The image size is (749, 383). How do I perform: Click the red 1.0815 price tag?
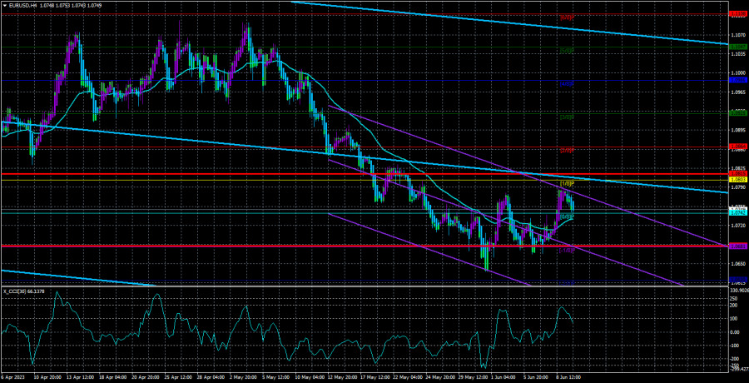pos(739,173)
